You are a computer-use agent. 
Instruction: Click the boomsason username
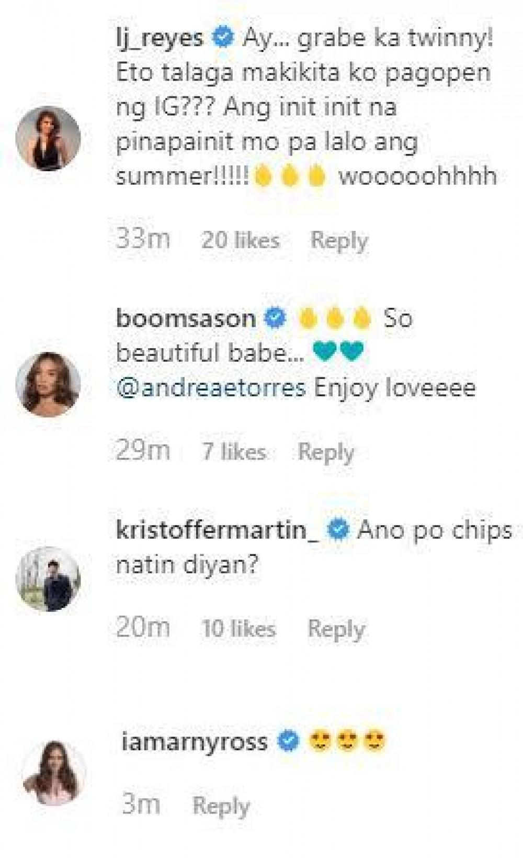pyautogui.click(x=185, y=318)
